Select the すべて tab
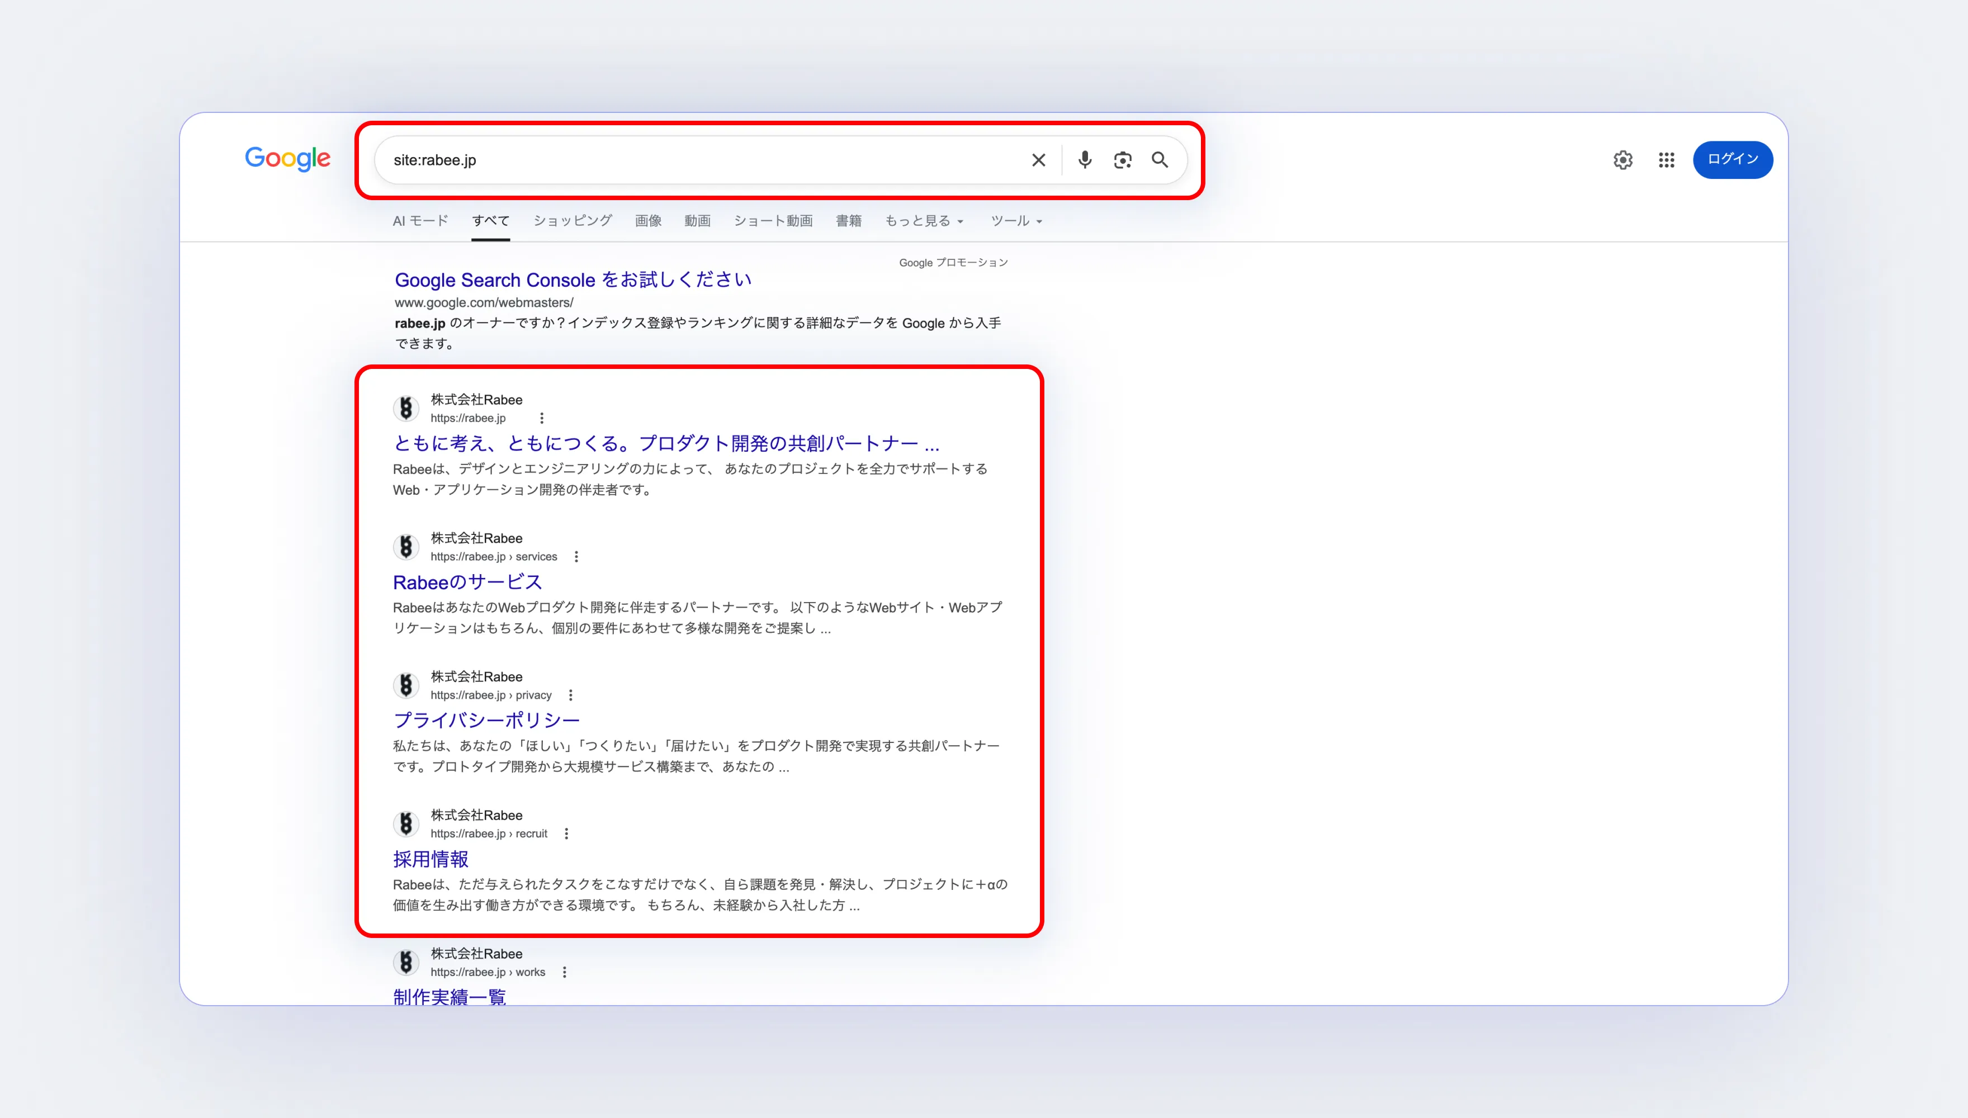The image size is (1968, 1118). coord(491,221)
